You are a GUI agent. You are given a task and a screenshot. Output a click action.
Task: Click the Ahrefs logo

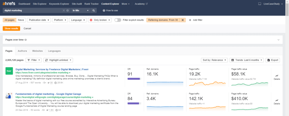pos(9,3)
